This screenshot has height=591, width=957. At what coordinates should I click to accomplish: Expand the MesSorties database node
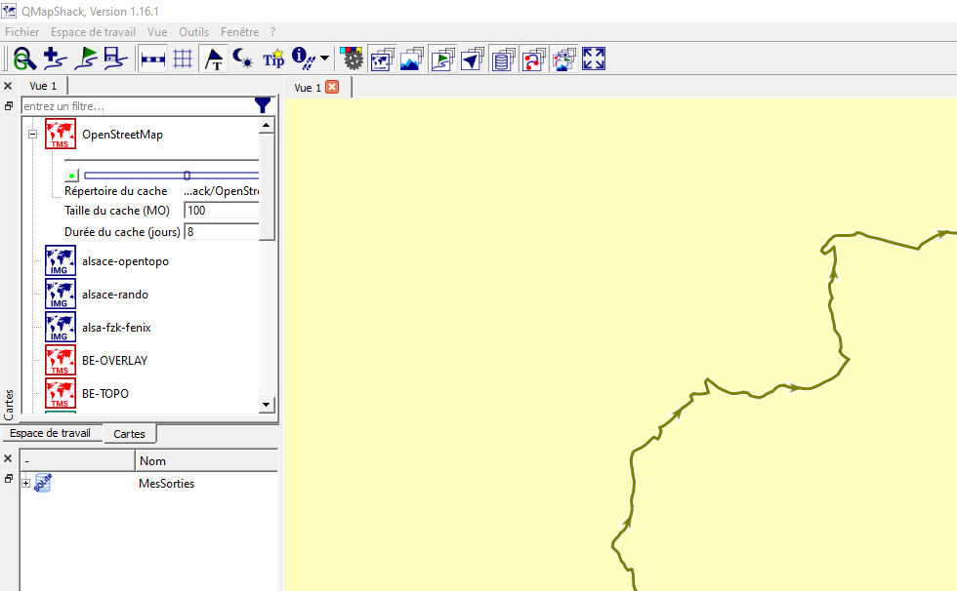[25, 483]
